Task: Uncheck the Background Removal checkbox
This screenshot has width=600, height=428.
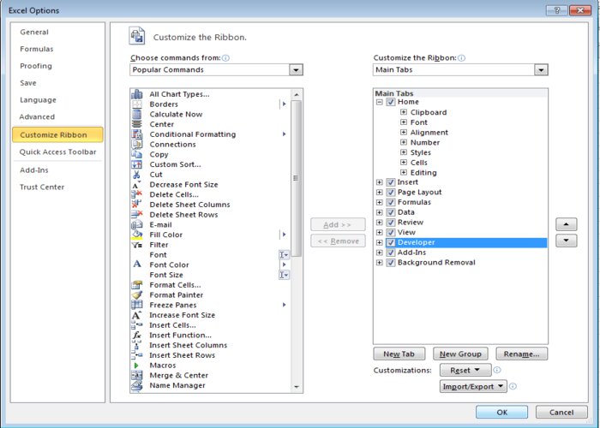Action: point(391,263)
